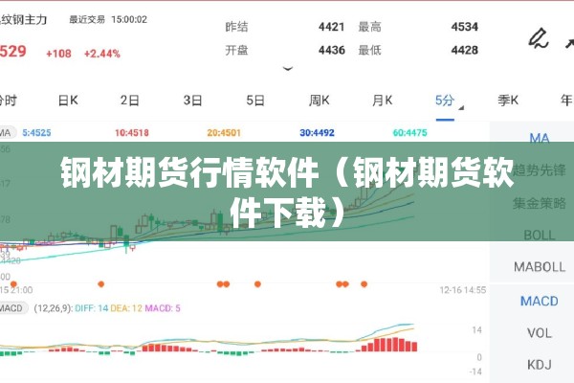Click the 10:4518 moving average value
The width and height of the screenshot is (574, 383).
pyautogui.click(x=132, y=133)
